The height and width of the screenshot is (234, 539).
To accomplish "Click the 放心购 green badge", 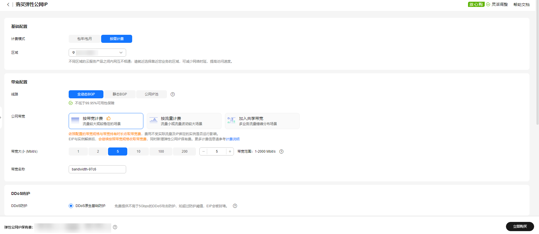I will (476, 4).
